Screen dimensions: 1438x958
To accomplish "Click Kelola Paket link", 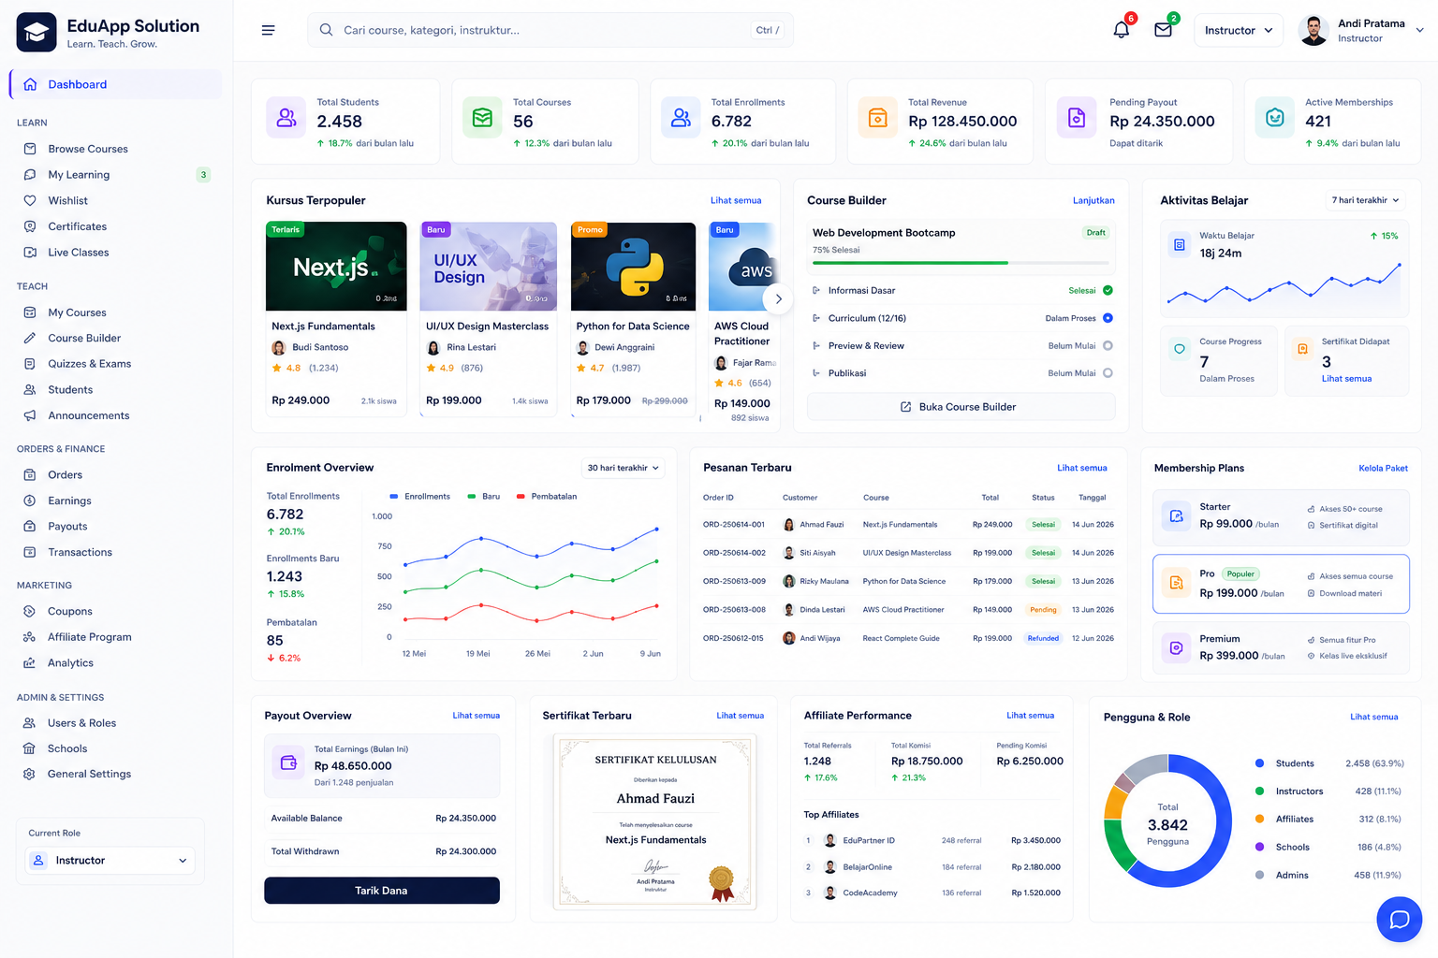I will click(x=1383, y=468).
